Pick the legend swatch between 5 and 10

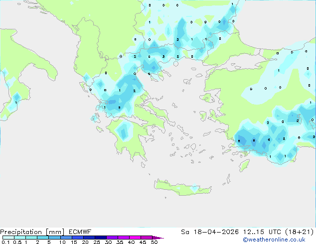point(54,238)
